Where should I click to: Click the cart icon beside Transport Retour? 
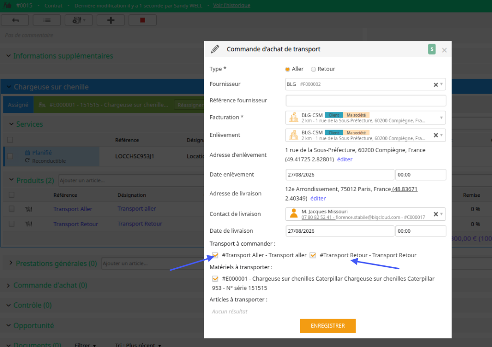29,224
